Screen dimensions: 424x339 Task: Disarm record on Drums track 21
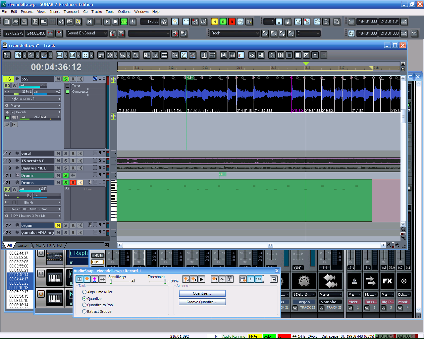coord(73,183)
